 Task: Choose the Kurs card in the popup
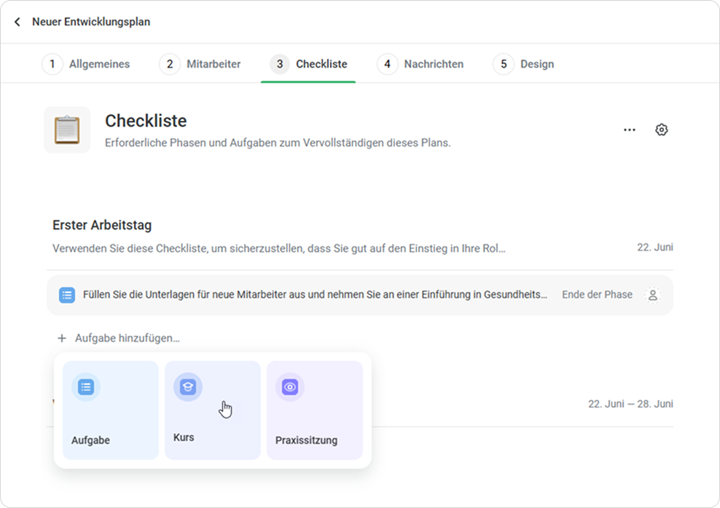click(213, 410)
